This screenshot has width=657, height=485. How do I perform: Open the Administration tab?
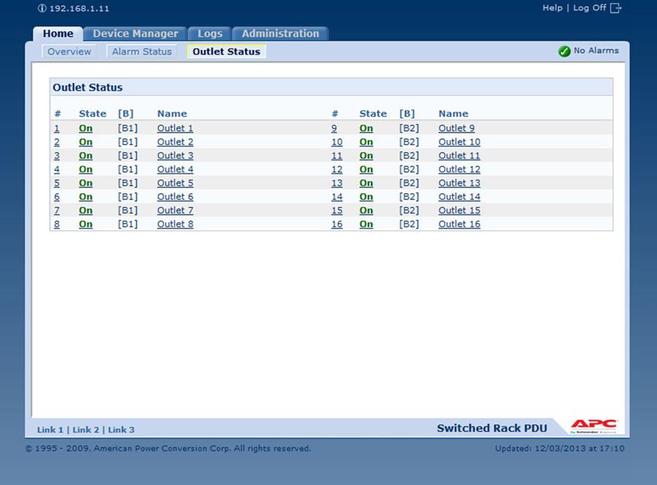(280, 34)
